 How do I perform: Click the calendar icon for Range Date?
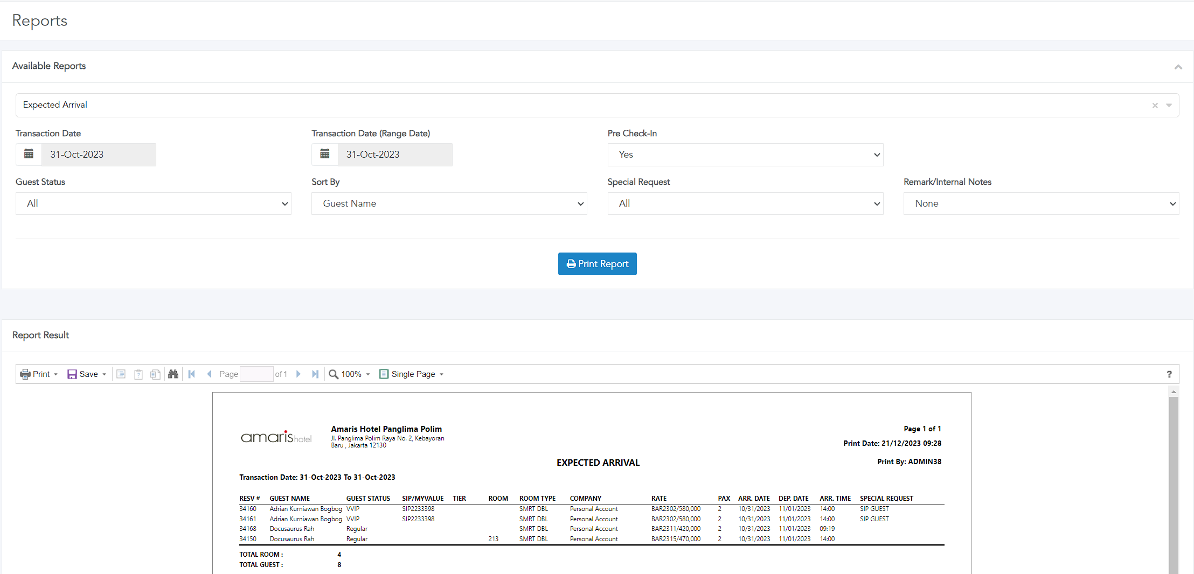tap(325, 155)
